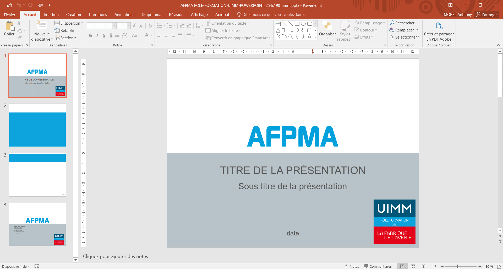Toggle bold formatting (G)

(x=90, y=35)
